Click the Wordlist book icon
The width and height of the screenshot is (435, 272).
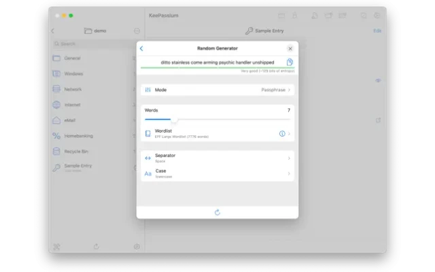pyautogui.click(x=148, y=134)
